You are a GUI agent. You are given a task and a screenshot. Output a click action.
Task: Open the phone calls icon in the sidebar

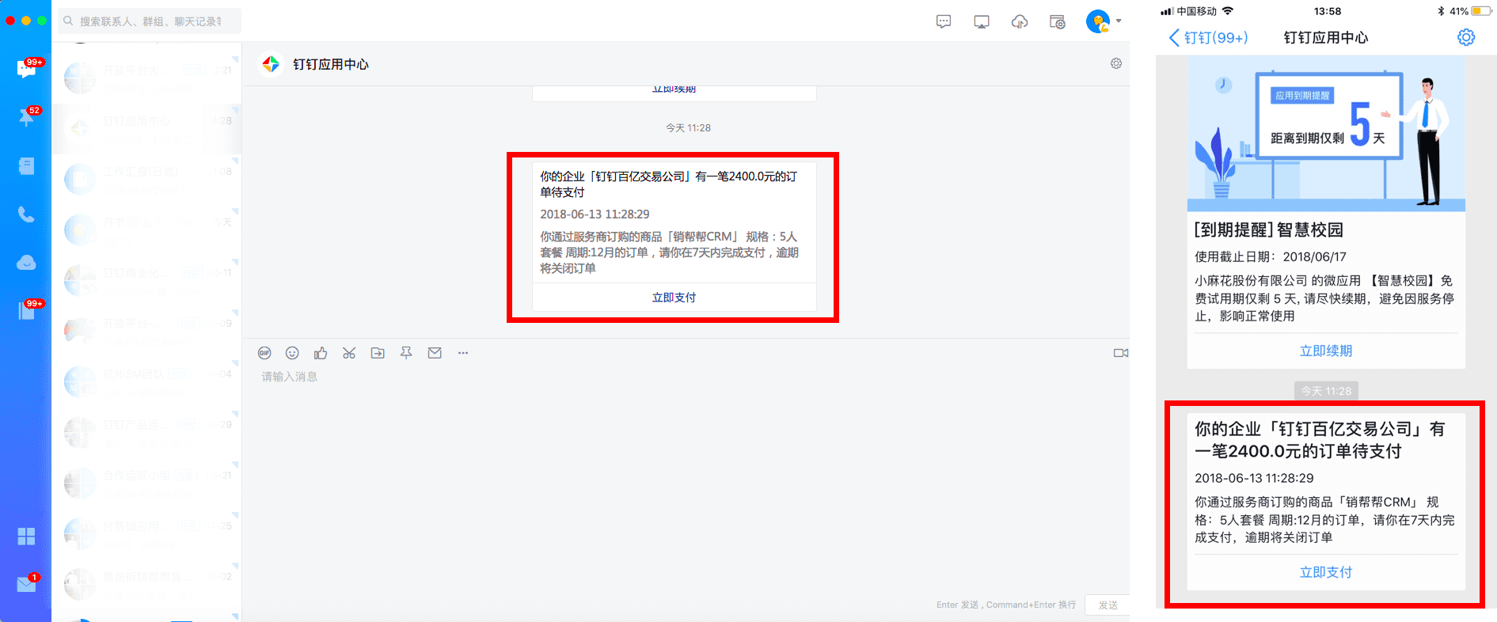[x=26, y=214]
